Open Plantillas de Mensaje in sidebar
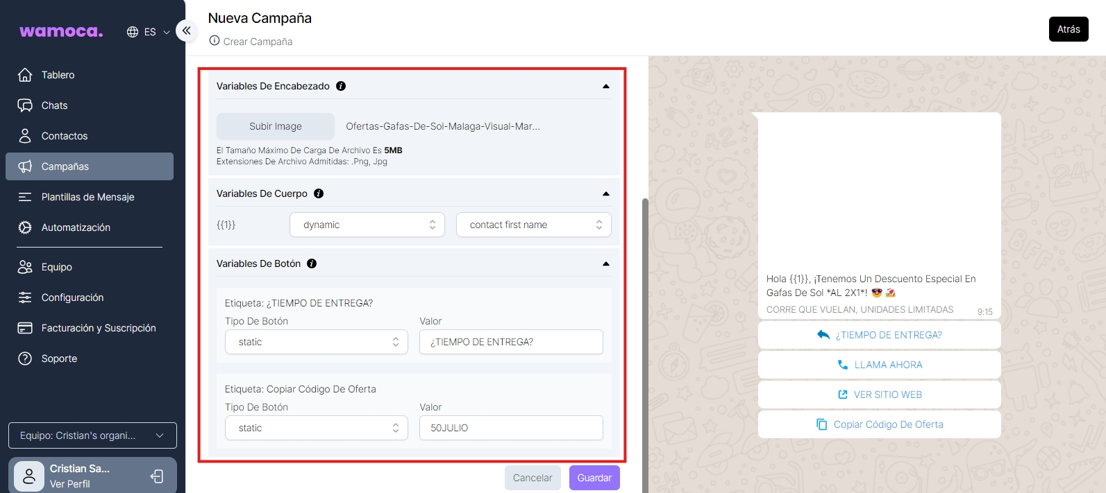1106x493 pixels. pyautogui.click(x=87, y=197)
